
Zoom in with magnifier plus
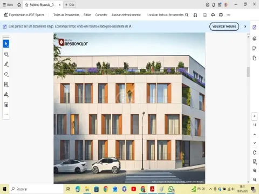(x=255, y=170)
